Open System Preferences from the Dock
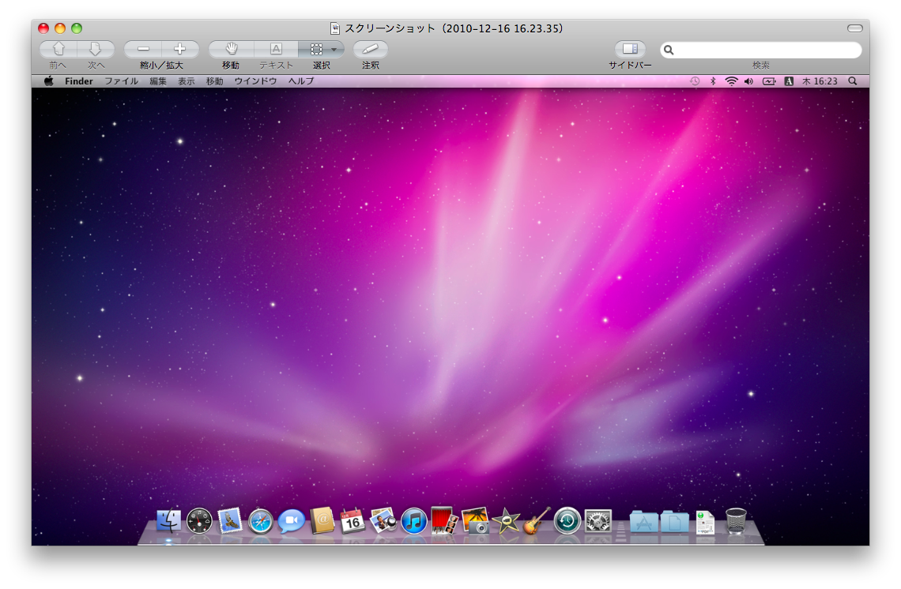Viewport: 901px width, 589px height. pyautogui.click(x=598, y=521)
